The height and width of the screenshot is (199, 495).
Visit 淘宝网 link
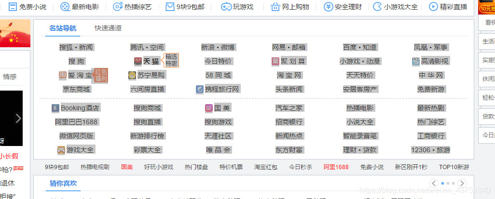pyautogui.click(x=289, y=75)
